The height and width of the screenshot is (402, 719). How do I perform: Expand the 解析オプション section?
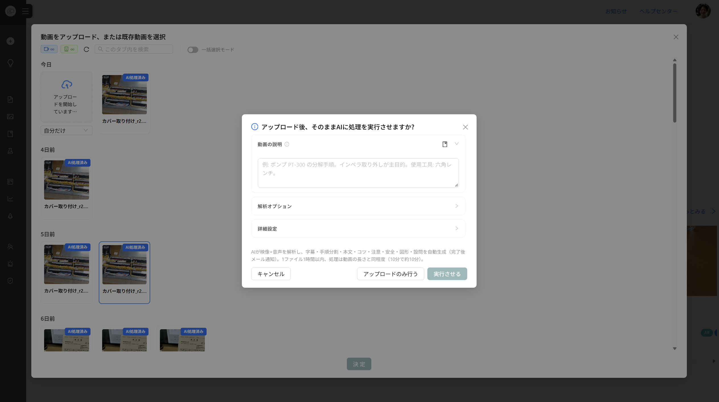point(358,206)
